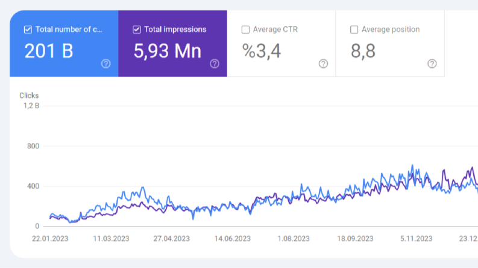Open help icon on Average CTR card
Viewport: 478px width, 268px height.
pos(324,64)
